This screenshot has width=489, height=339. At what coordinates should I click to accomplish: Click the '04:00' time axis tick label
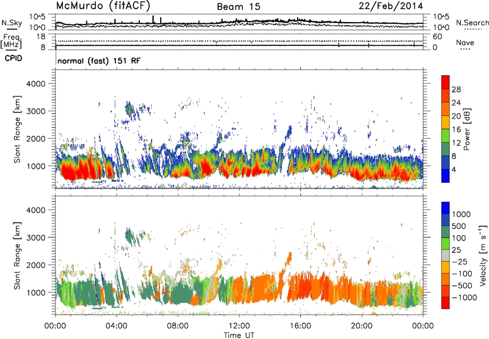coord(116,326)
